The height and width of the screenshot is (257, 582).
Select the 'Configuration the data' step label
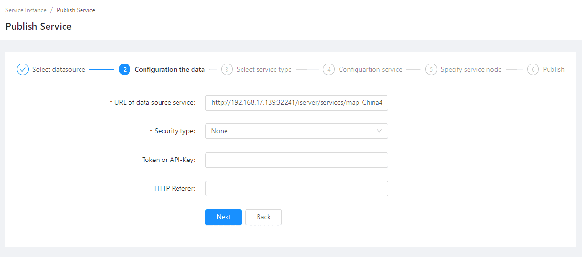point(169,69)
